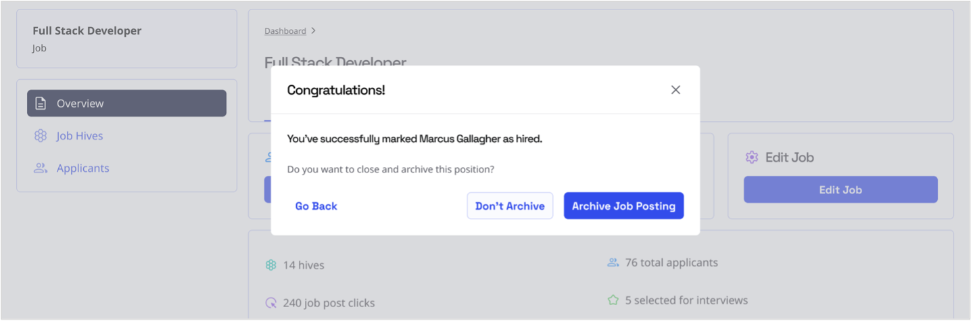The width and height of the screenshot is (973, 322).
Task: Go to the Job Hives section label
Action: point(80,136)
